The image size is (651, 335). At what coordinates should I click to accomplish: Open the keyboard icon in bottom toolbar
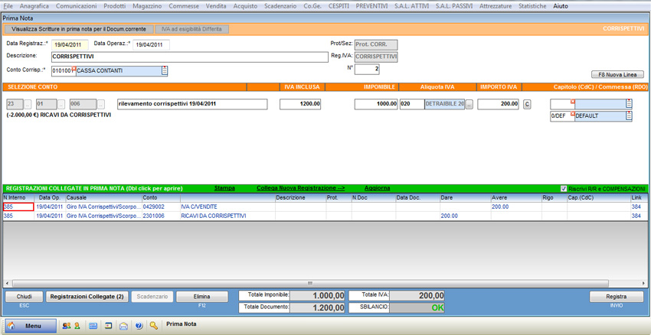point(93,326)
